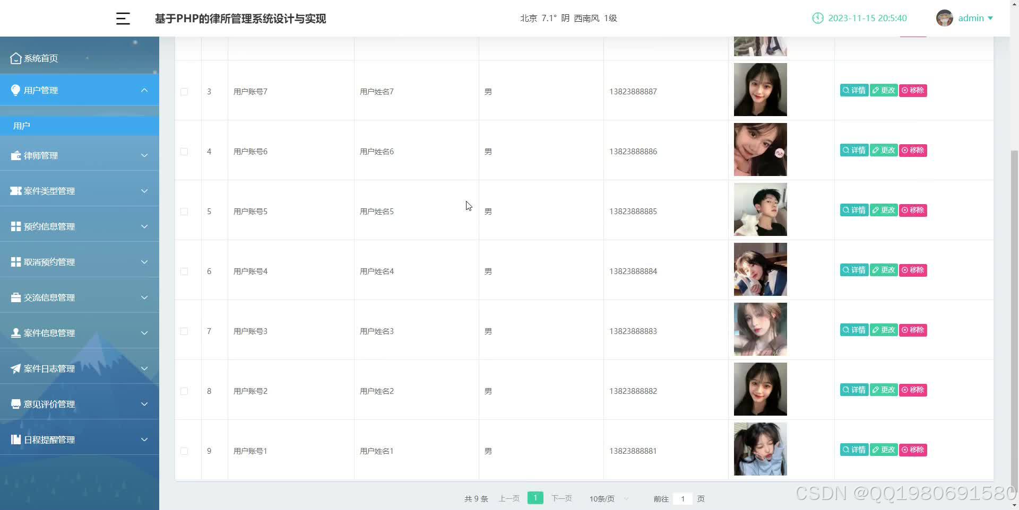Go to next page via 下一页

[562, 498]
